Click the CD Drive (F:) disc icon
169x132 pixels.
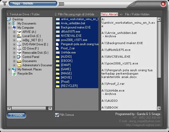[x=19, y=49]
